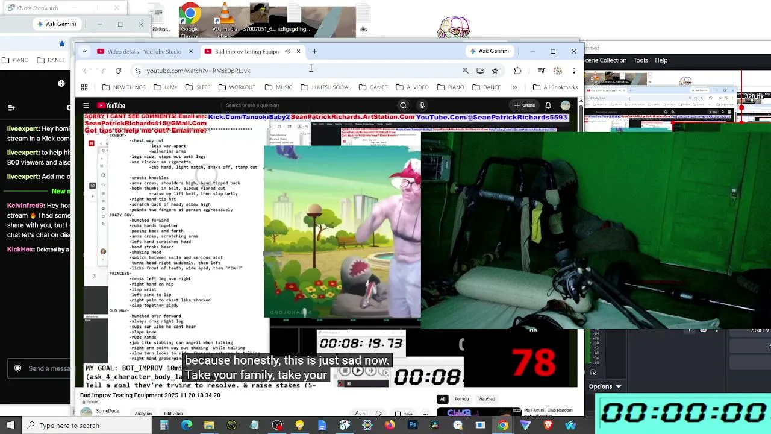Image resolution: width=771 pixels, height=434 pixels.
Task: Open the Tools menu in background app
Action: (640, 60)
